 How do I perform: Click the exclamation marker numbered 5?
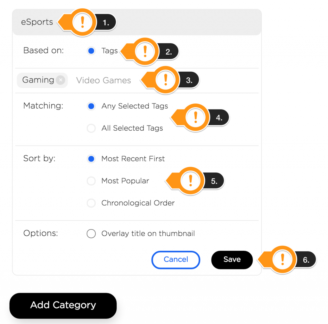coord(190,181)
